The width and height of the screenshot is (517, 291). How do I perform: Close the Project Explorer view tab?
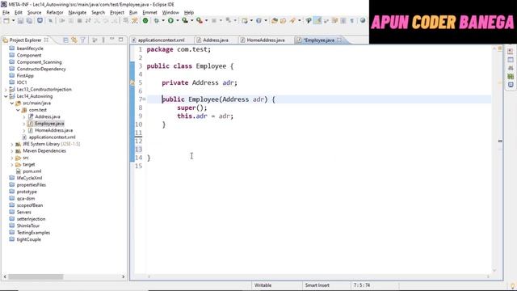[x=46, y=40]
